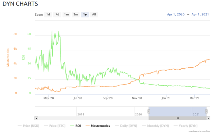Toggle Price [USD] series in legend

pyautogui.click(x=28, y=126)
